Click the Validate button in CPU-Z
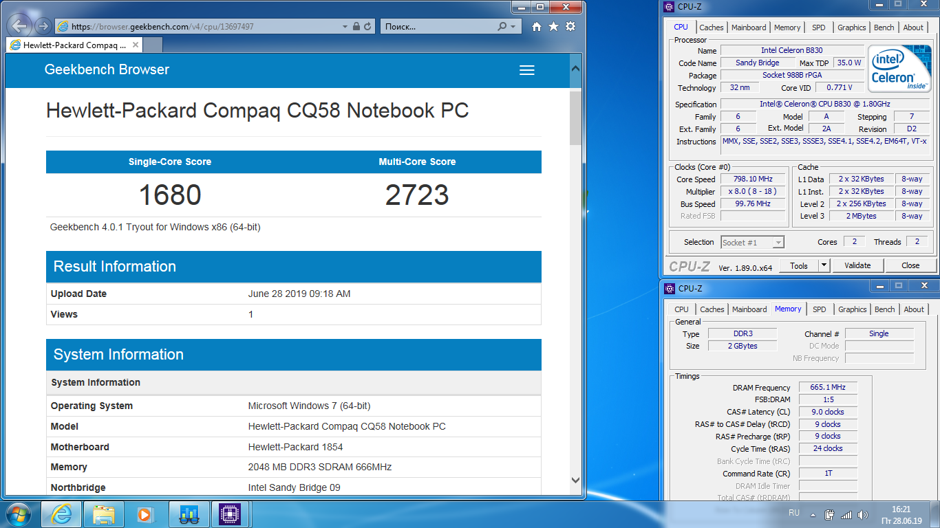The height and width of the screenshot is (528, 940). click(x=857, y=265)
